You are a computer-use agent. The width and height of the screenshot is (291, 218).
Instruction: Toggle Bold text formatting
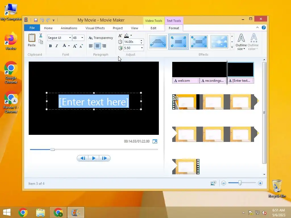click(x=50, y=46)
